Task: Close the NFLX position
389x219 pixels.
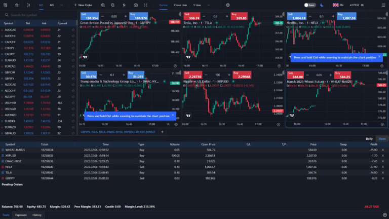Action: (x=383, y=167)
